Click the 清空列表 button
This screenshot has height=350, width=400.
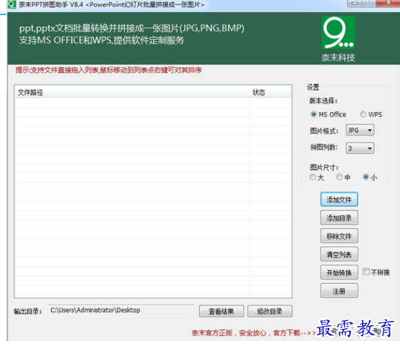pos(339,254)
